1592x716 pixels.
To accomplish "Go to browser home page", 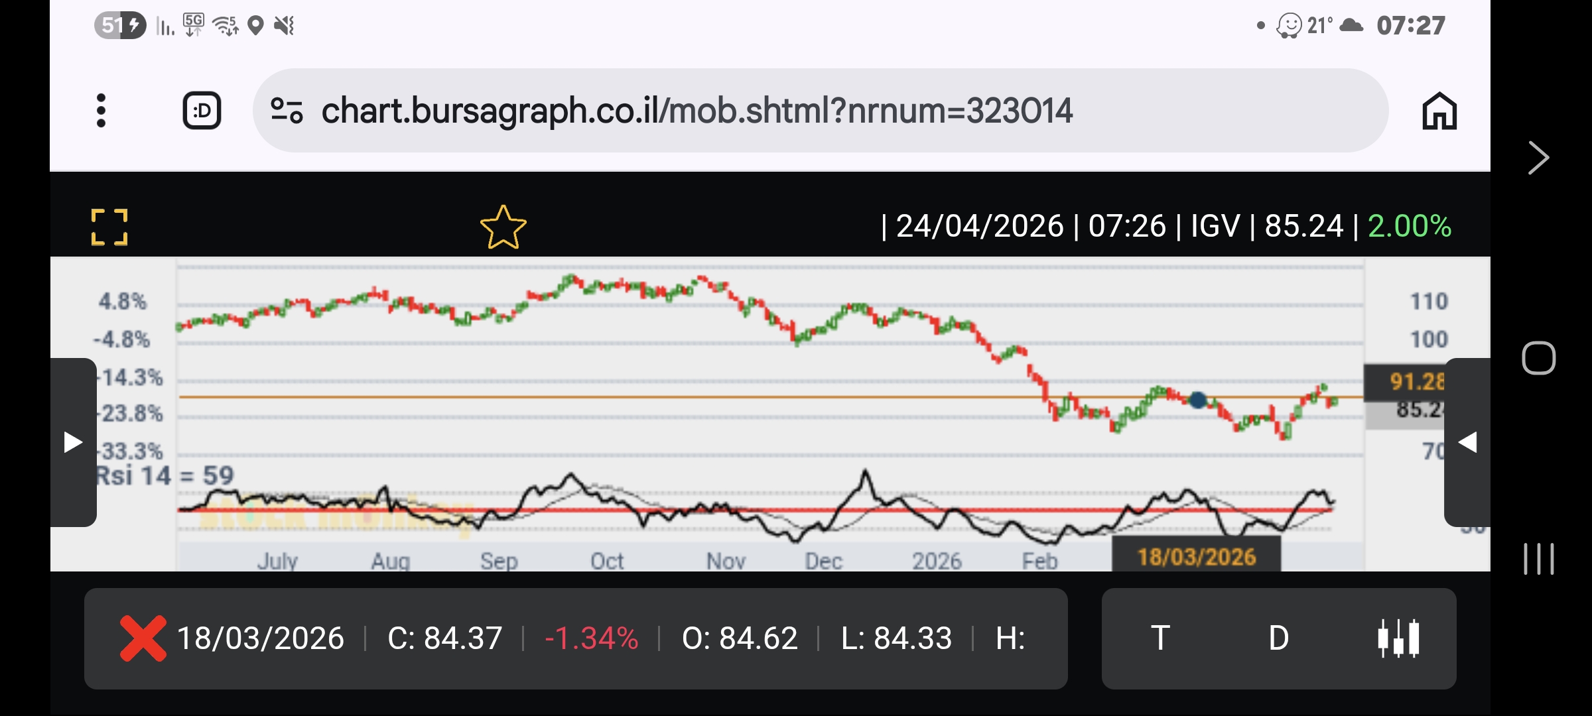I will point(1439,110).
